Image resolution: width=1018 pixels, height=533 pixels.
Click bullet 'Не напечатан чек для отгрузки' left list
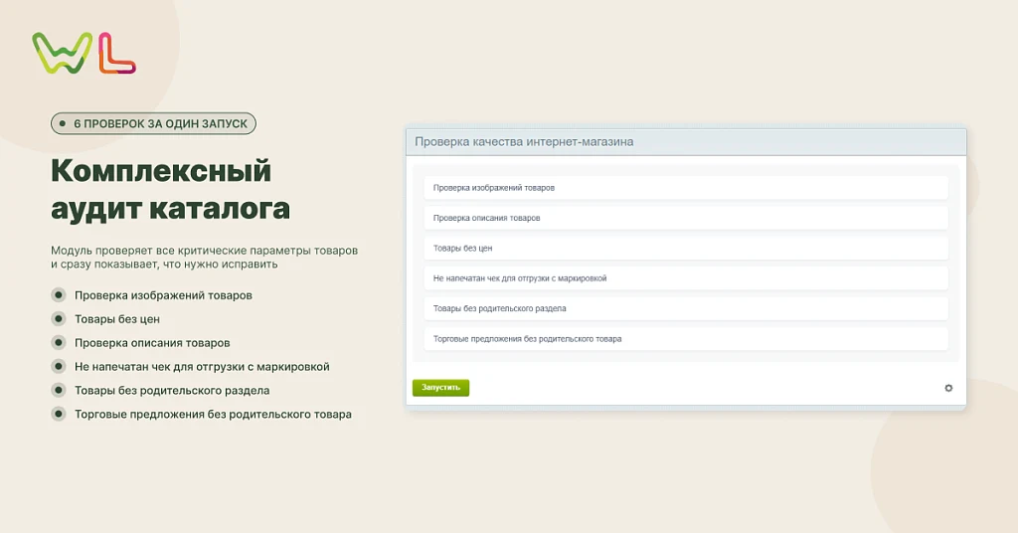pos(202,367)
